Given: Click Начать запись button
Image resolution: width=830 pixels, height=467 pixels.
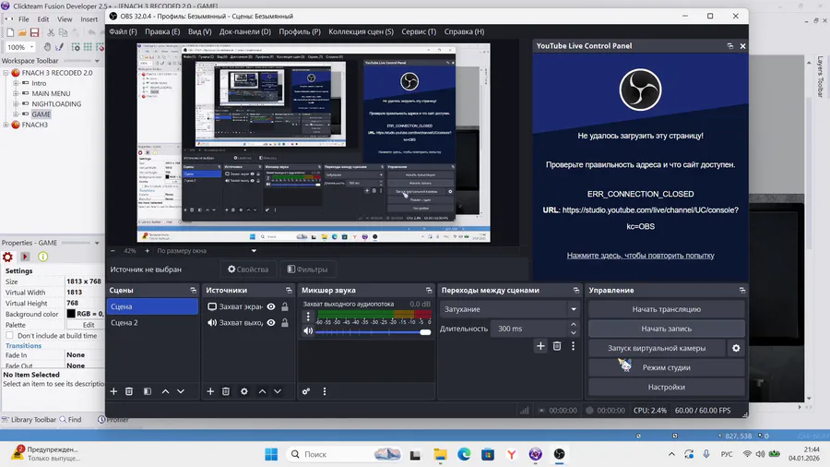Looking at the screenshot, I should pos(667,329).
